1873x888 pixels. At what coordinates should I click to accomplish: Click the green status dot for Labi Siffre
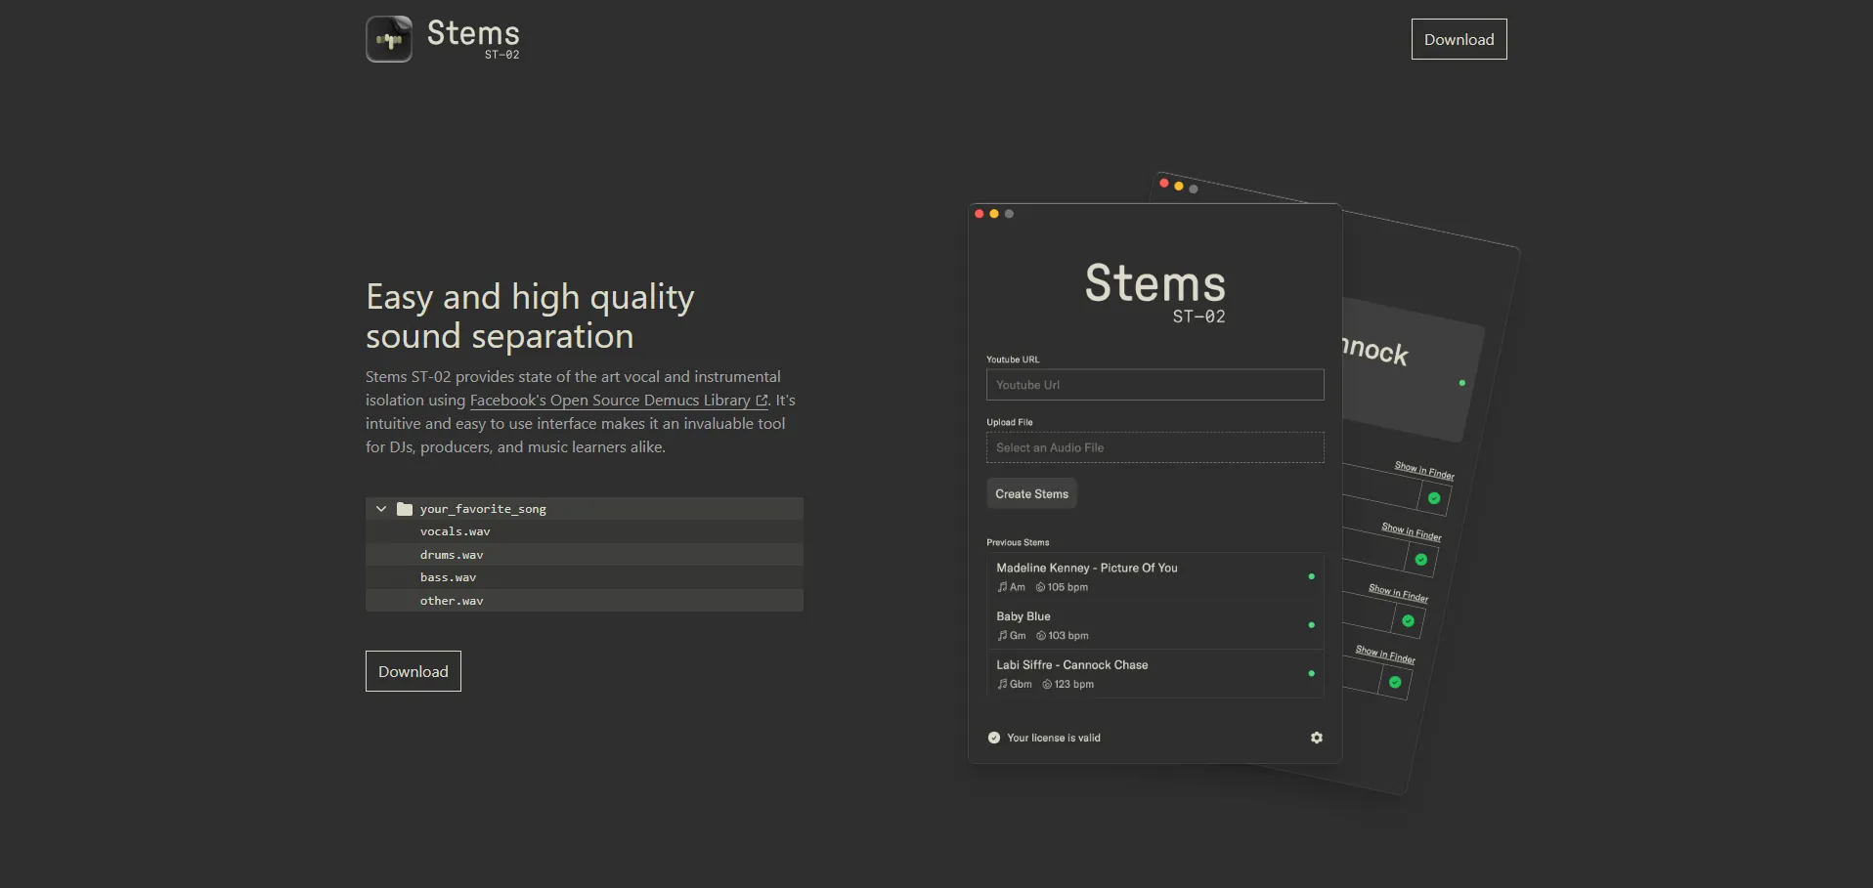coord(1311,673)
